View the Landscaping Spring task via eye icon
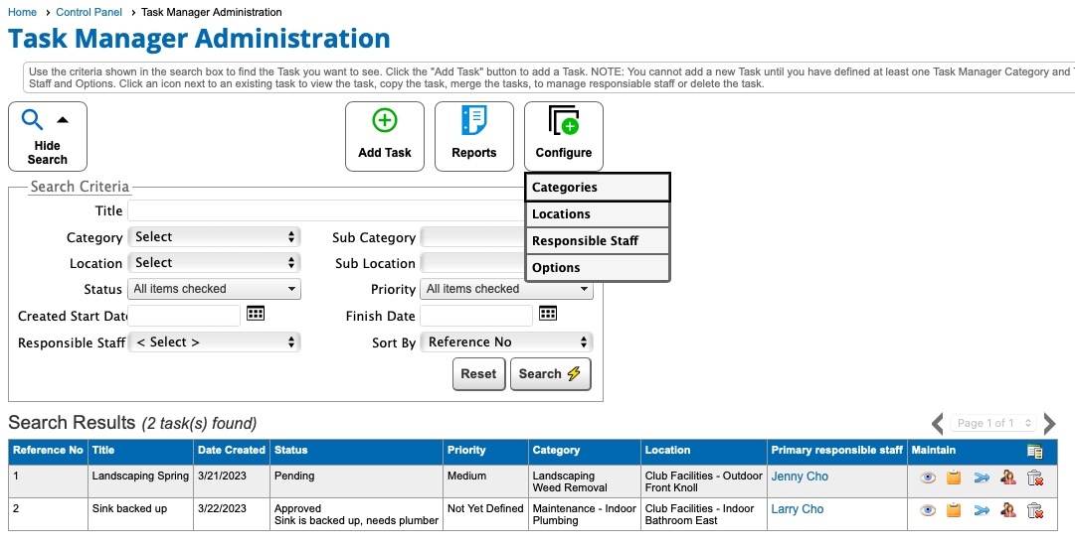The width and height of the screenshot is (1075, 545). click(928, 477)
